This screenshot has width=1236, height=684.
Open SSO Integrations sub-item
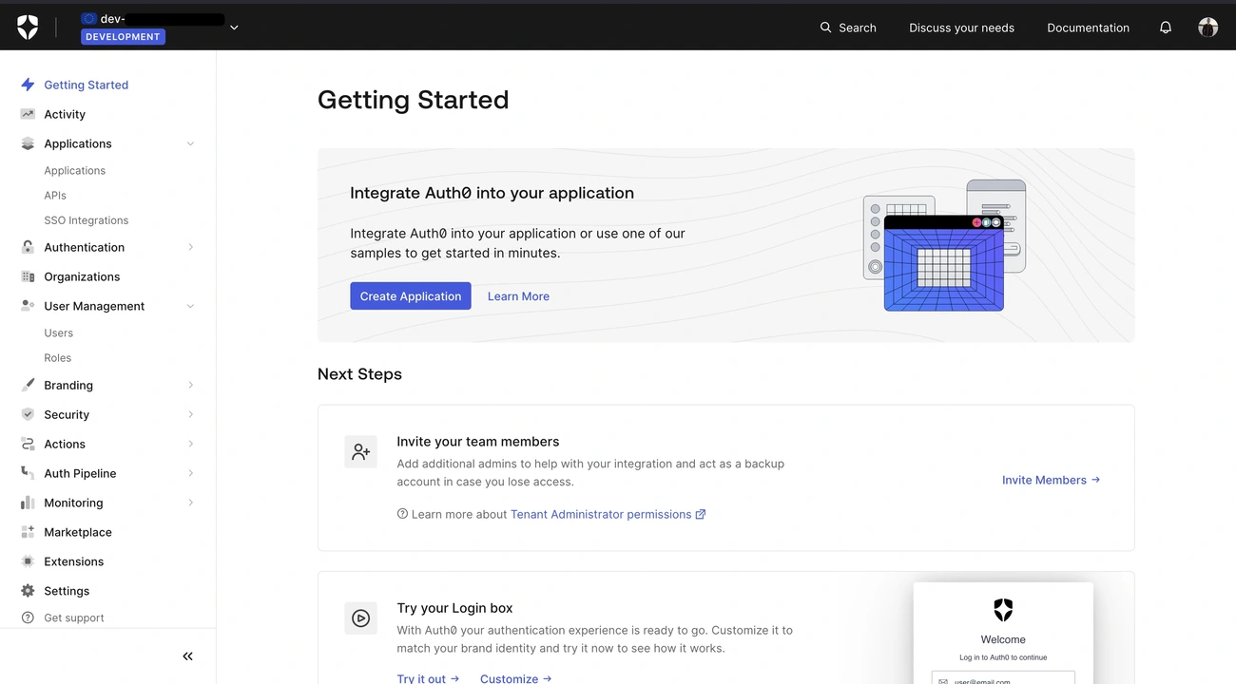(x=86, y=220)
